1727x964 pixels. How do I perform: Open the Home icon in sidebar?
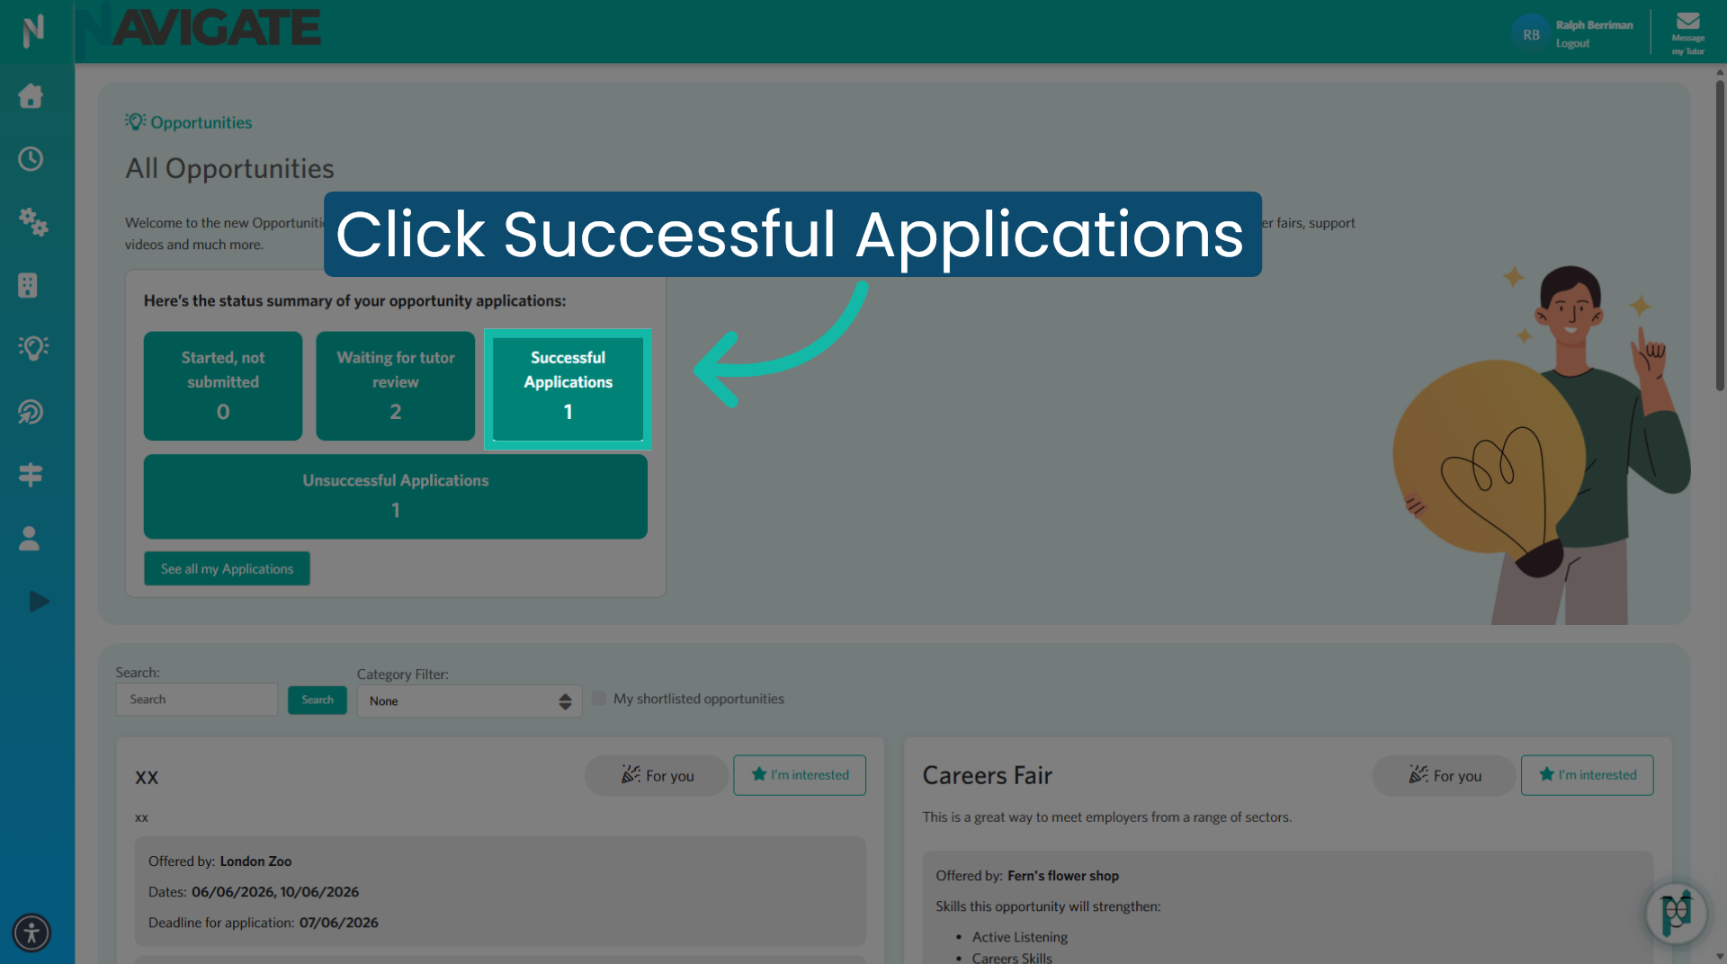pos(31,96)
